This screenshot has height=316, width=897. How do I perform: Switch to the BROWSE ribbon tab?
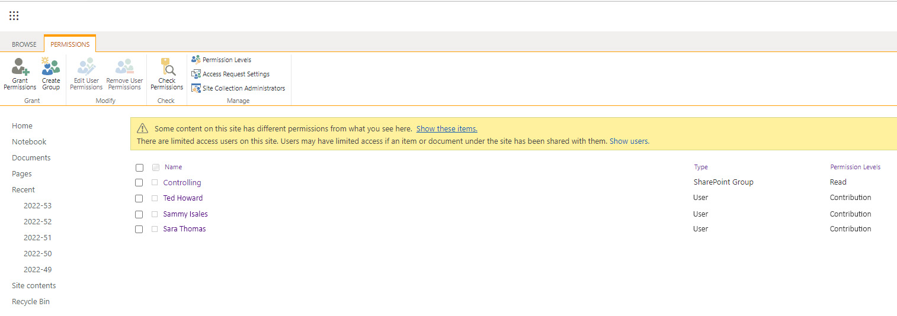[24, 44]
